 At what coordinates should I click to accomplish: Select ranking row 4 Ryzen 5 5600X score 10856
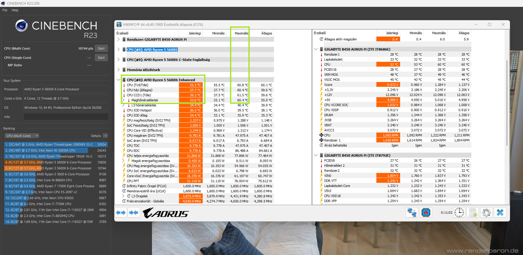tap(56, 162)
